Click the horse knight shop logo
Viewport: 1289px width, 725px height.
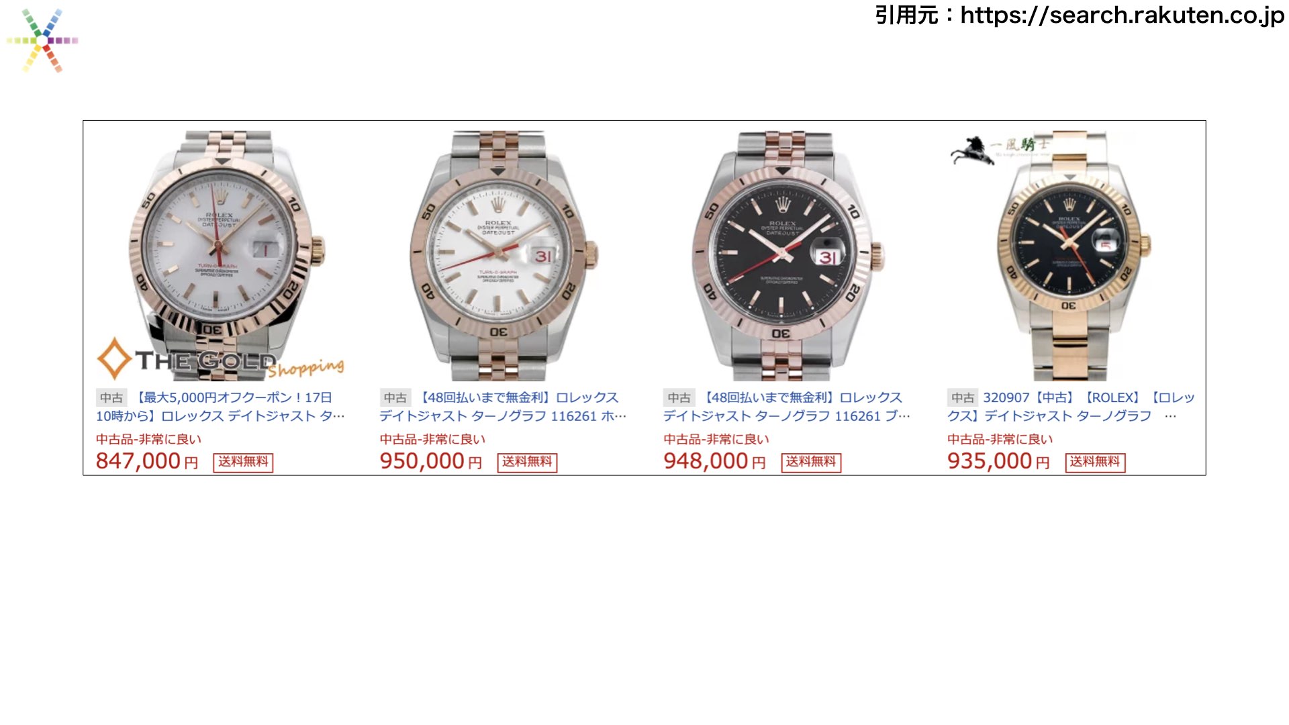click(x=1000, y=149)
